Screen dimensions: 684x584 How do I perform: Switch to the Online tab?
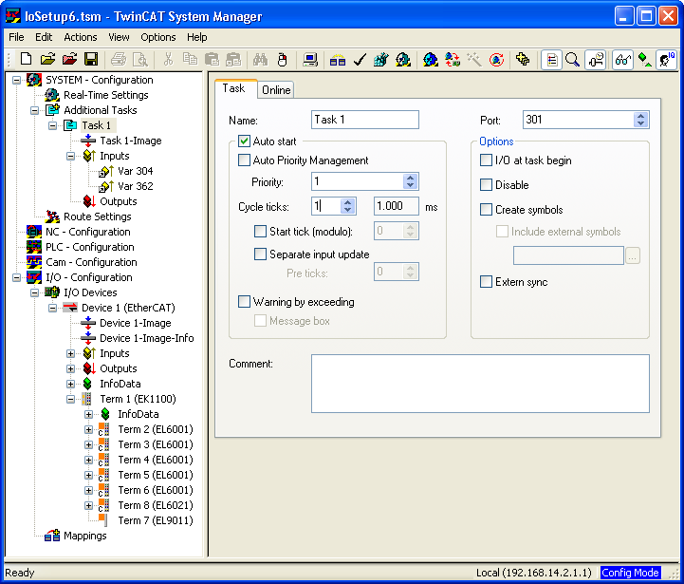point(276,90)
